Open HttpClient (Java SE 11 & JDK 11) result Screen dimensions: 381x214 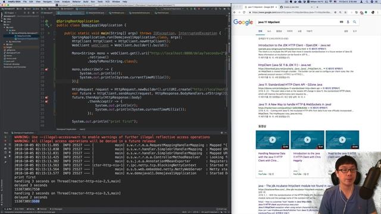(285, 65)
